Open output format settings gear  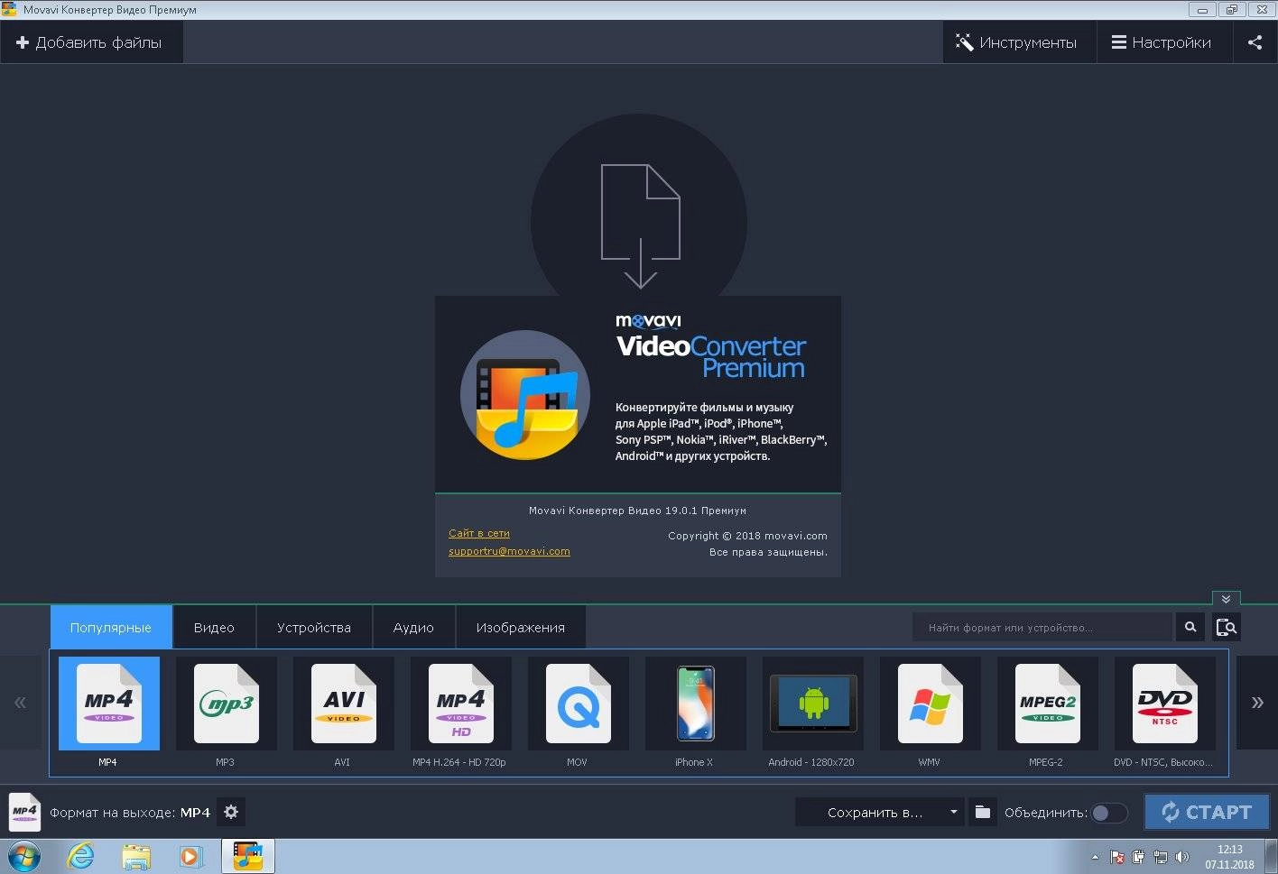231,812
